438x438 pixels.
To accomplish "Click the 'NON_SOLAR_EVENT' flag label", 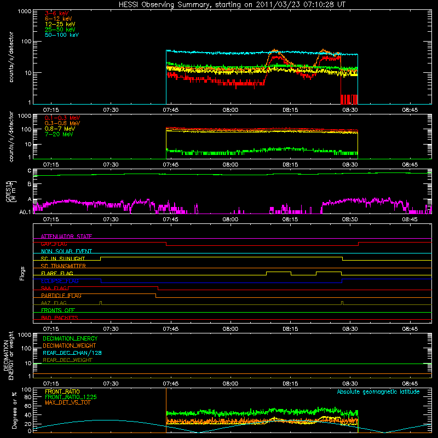I will pos(66,251).
